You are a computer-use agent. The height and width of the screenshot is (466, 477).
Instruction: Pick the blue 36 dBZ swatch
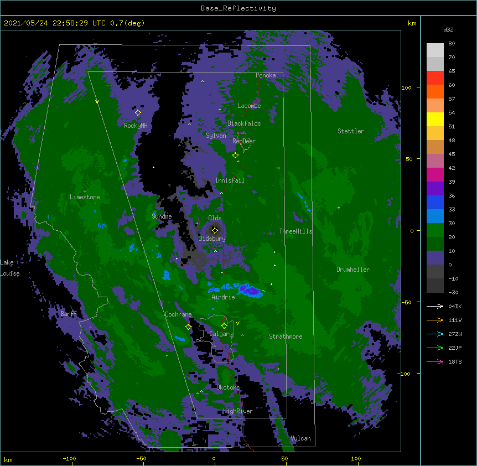pyautogui.click(x=435, y=202)
